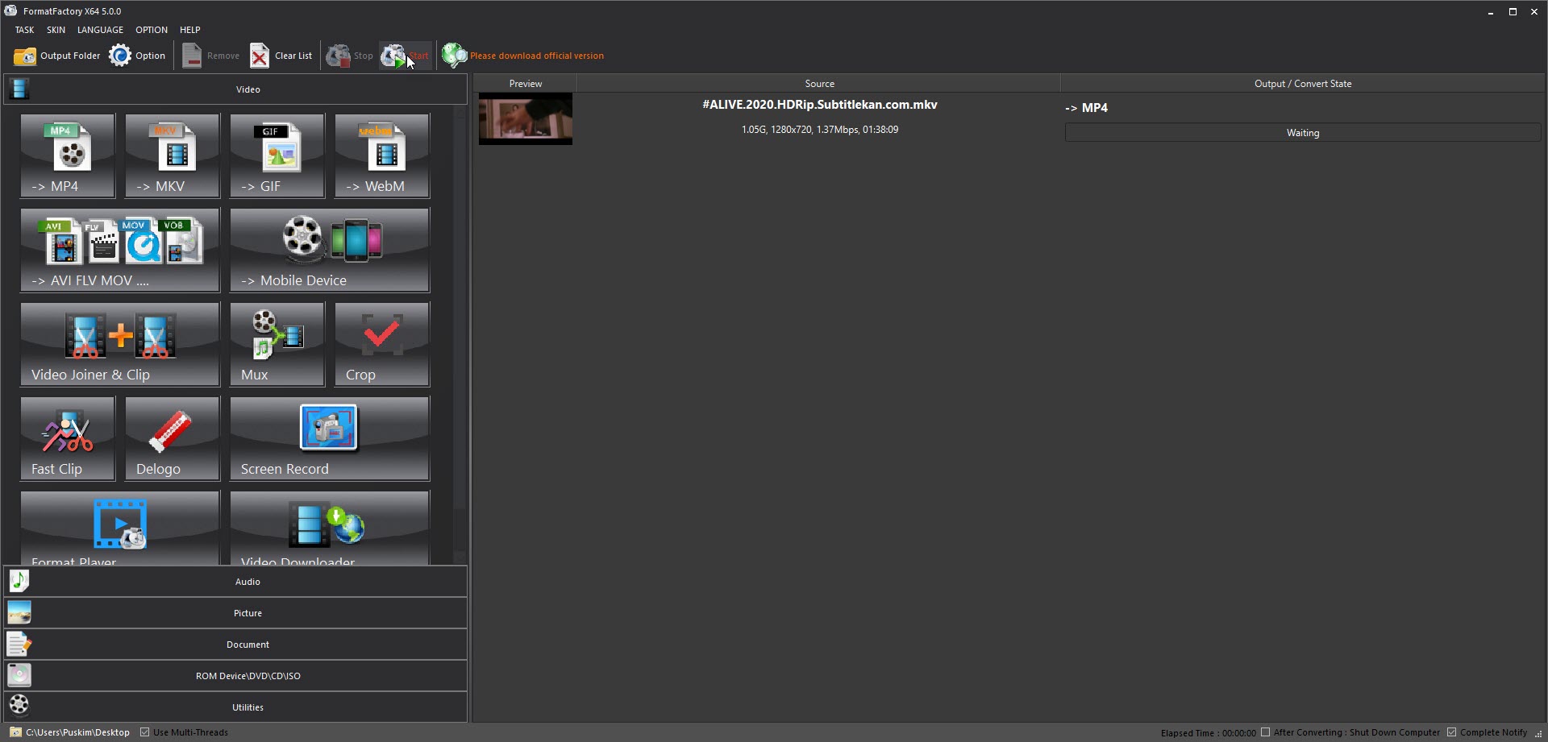Open the OPTION menu
This screenshot has width=1548, height=742.
[x=152, y=30]
